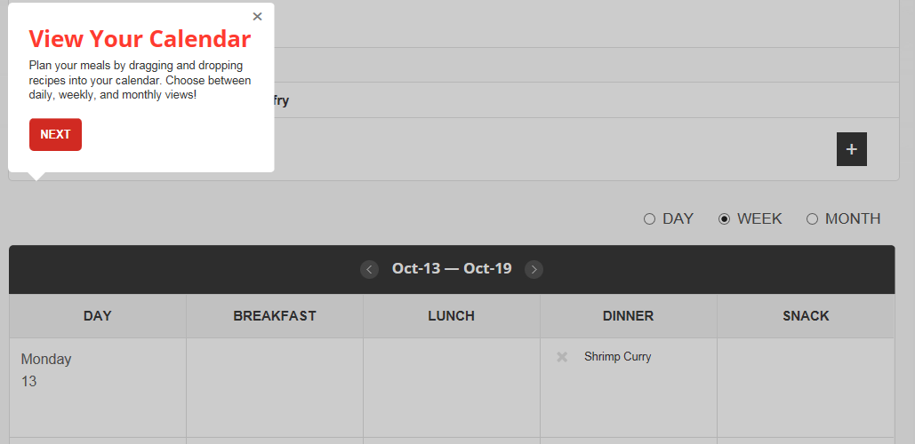915x444 pixels.
Task: Click the dark plus add button
Action: point(851,149)
